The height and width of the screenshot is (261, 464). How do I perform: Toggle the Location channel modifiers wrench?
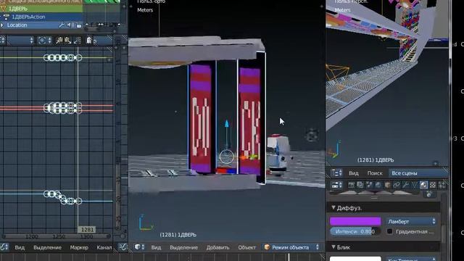point(62,25)
